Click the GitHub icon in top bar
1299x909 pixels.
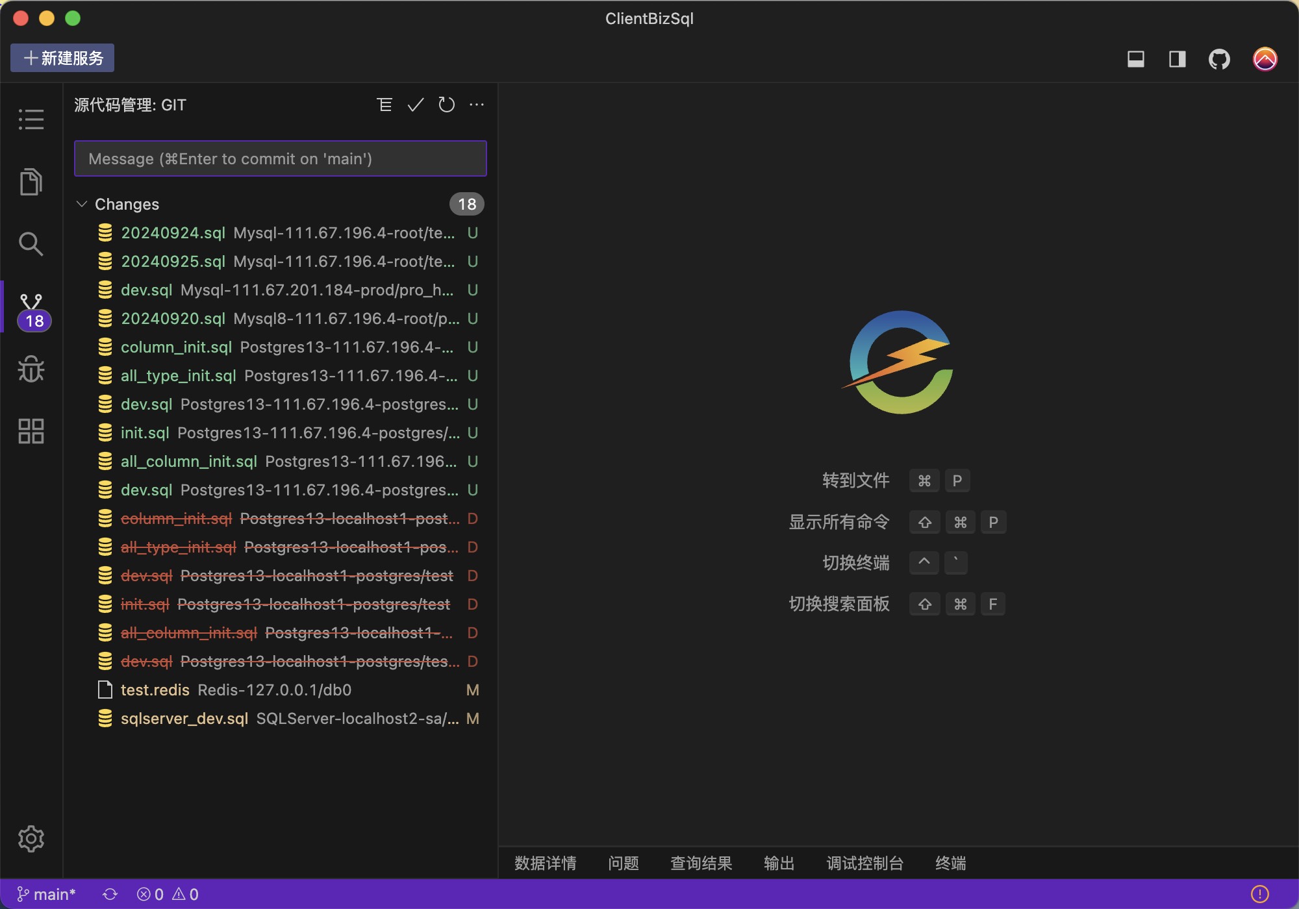click(1219, 59)
